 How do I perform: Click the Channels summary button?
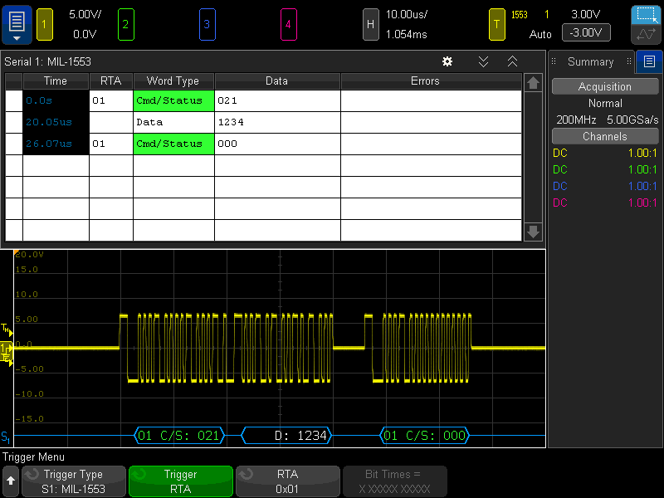tap(605, 136)
